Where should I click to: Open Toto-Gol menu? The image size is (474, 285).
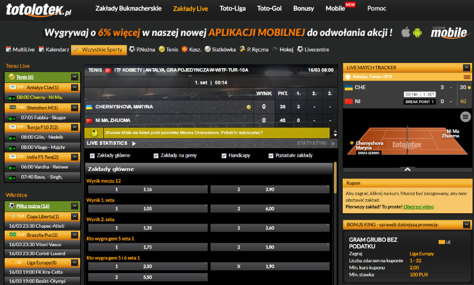269,9
